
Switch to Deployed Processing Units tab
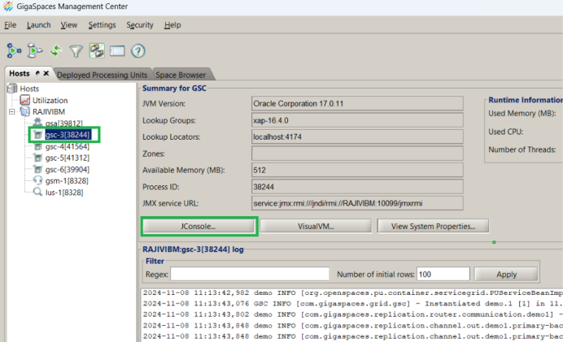pos(102,75)
